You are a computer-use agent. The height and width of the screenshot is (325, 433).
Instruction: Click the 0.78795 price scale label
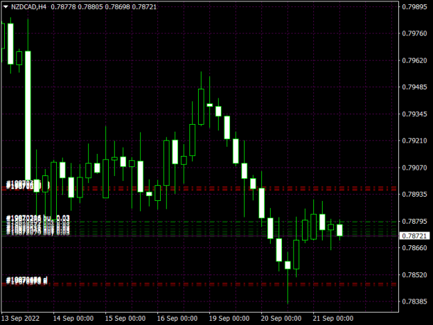pyautogui.click(x=414, y=221)
